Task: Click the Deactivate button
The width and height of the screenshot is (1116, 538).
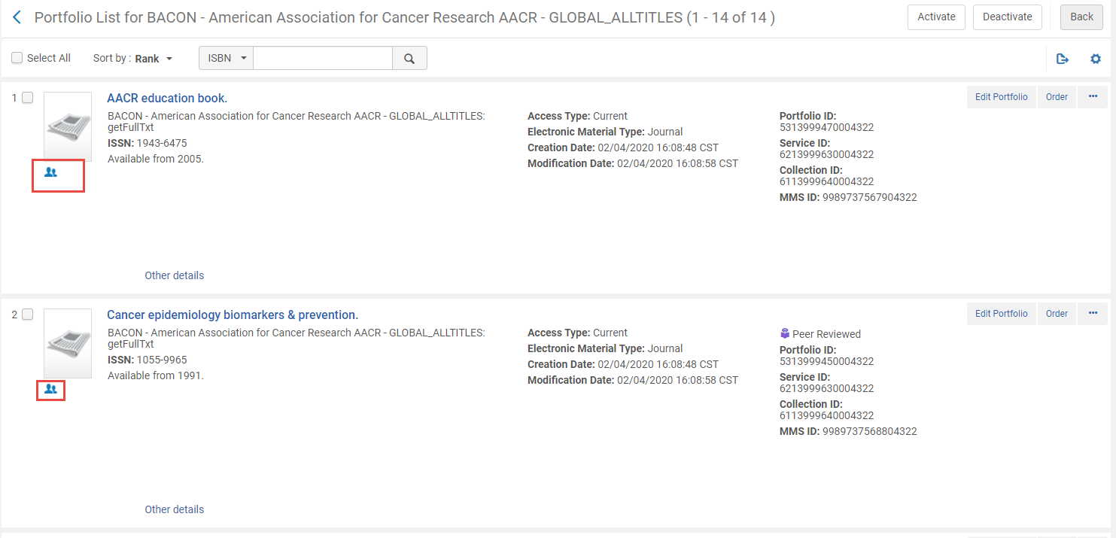Action: [x=1008, y=17]
